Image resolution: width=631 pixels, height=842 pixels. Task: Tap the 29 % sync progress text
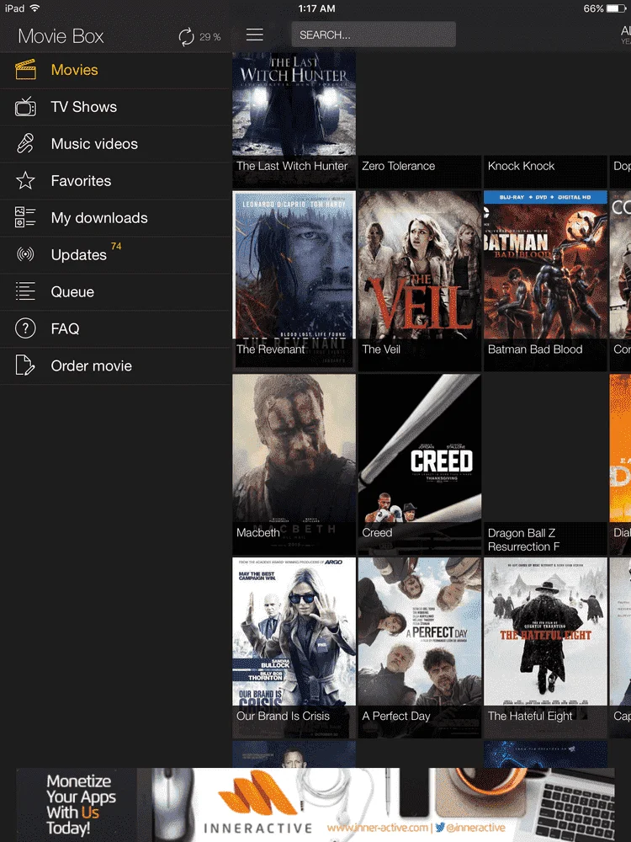209,37
